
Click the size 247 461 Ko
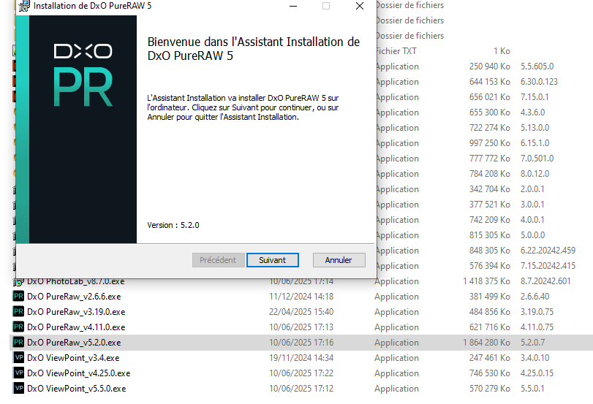point(490,358)
